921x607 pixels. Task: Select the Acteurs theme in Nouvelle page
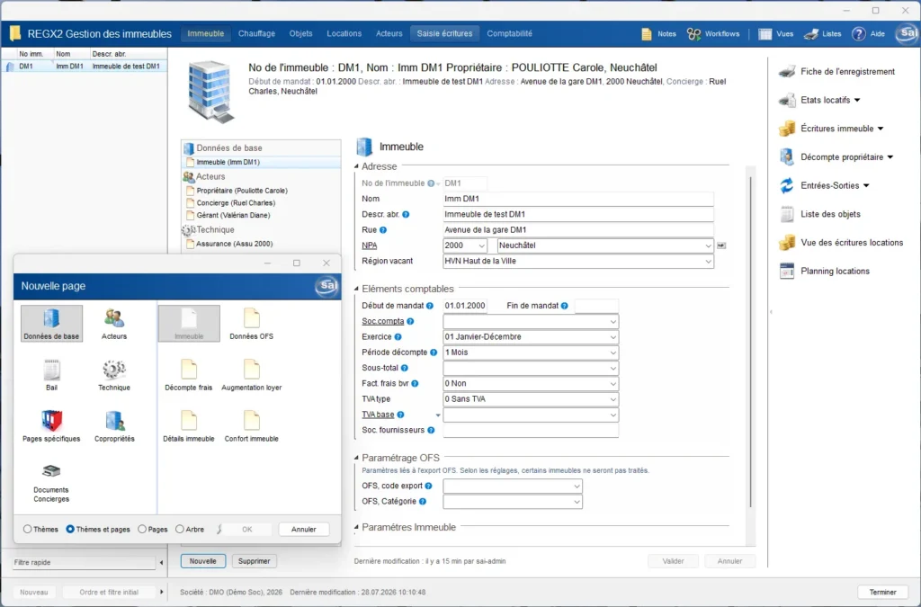(114, 323)
